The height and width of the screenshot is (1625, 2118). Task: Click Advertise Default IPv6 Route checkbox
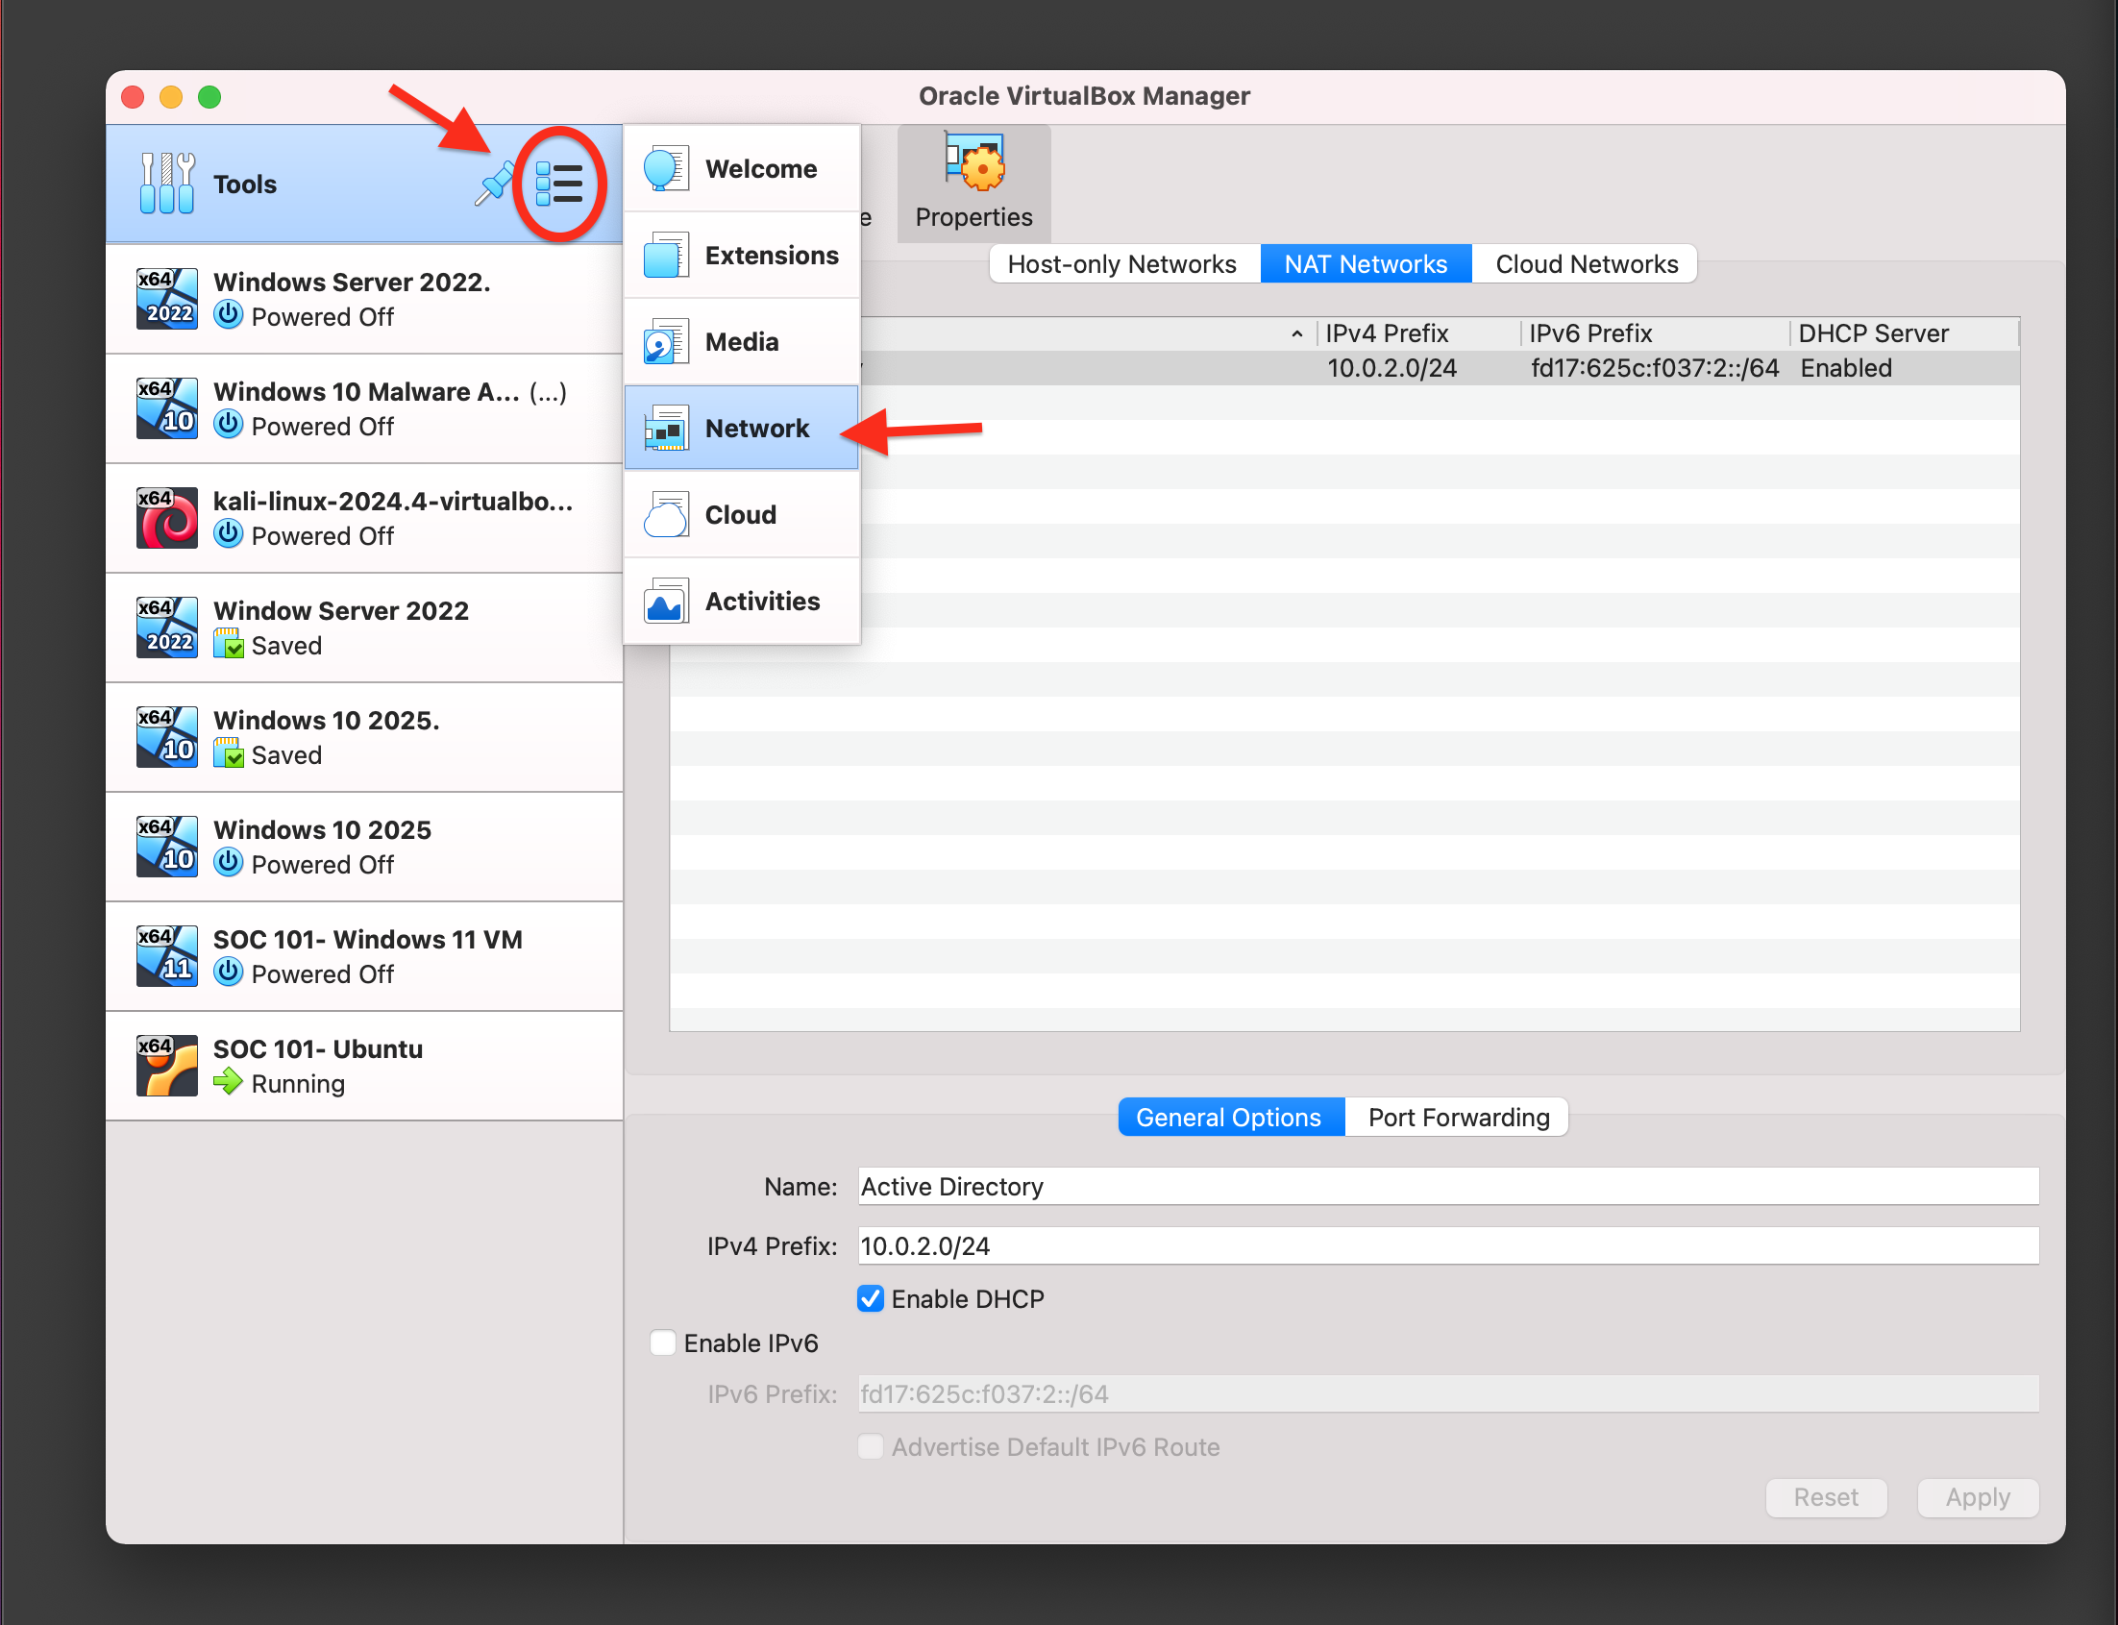[871, 1446]
